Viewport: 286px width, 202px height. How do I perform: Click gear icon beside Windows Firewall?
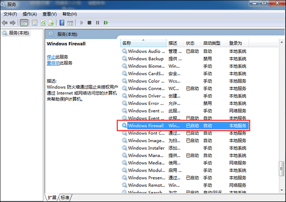pos(124,126)
